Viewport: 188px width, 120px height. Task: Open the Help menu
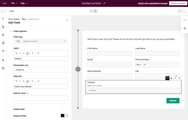(x=24, y=3)
